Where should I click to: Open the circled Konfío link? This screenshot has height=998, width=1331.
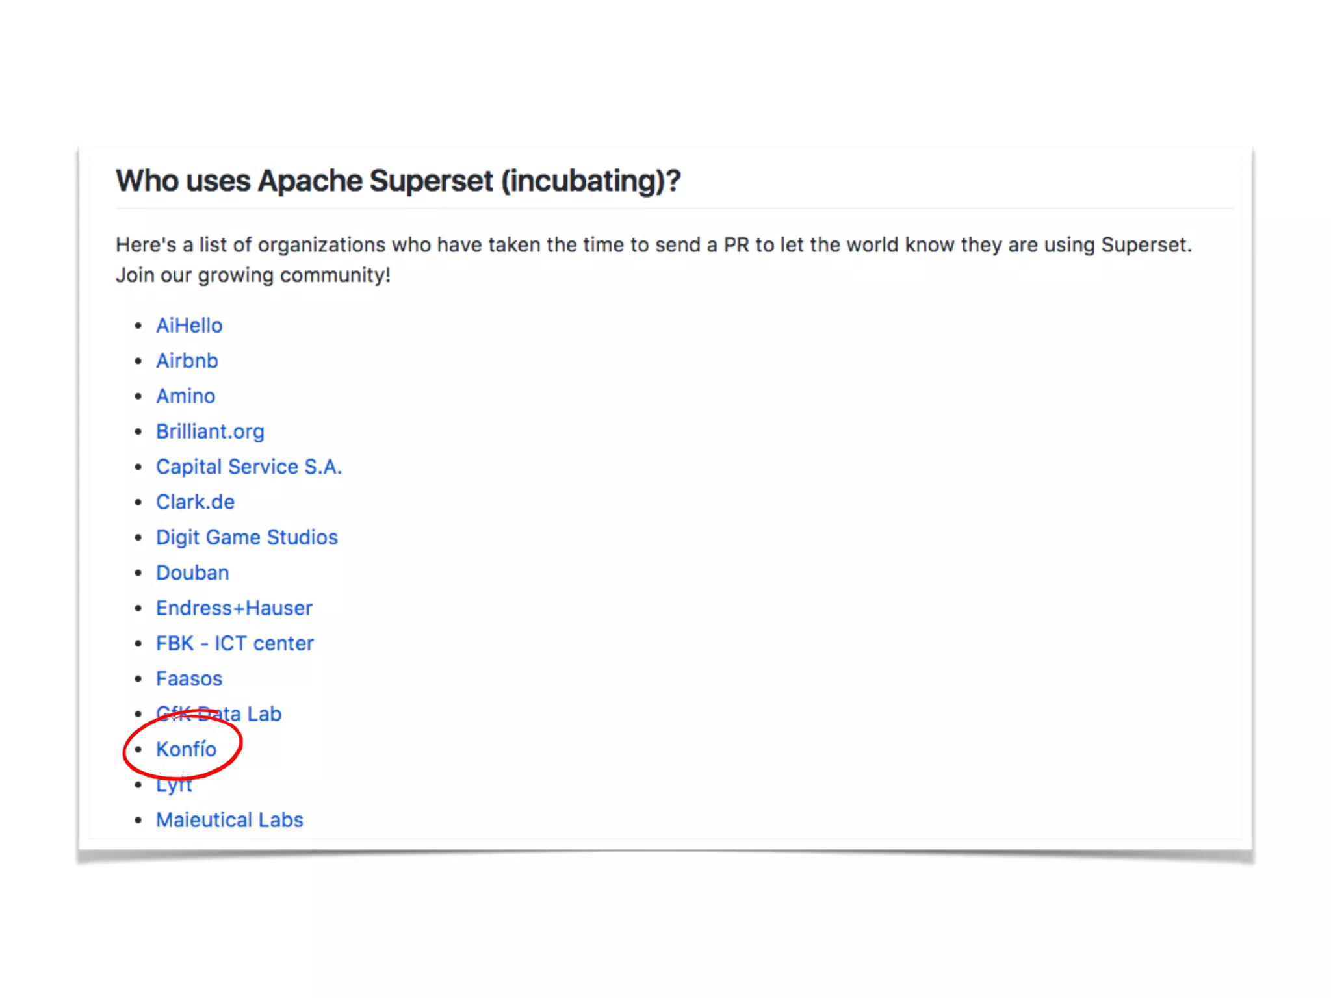[186, 749]
